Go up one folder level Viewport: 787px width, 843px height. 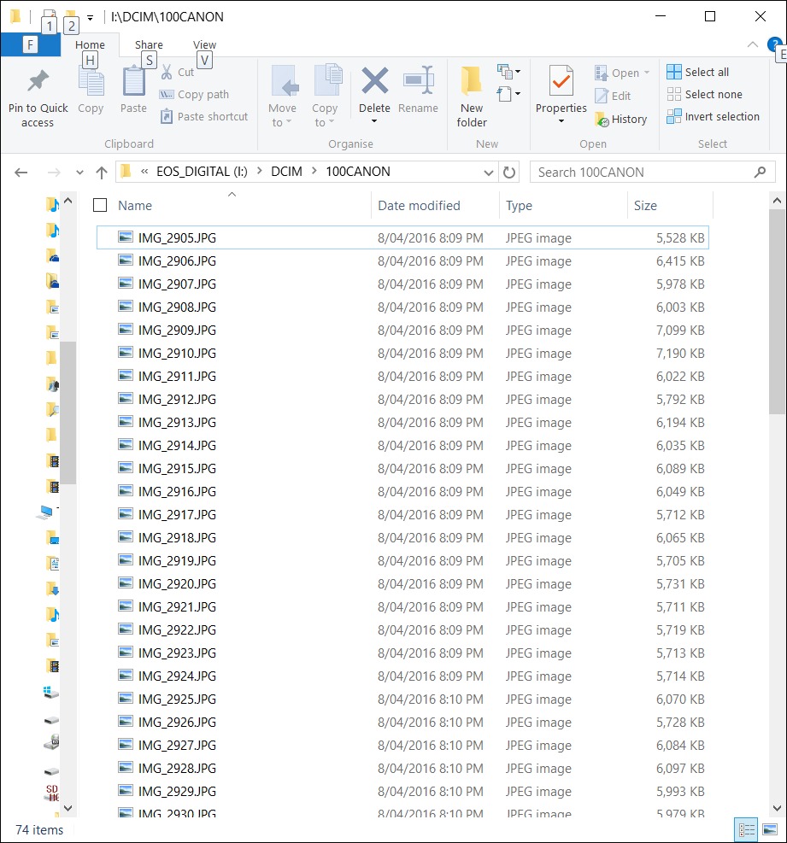101,173
